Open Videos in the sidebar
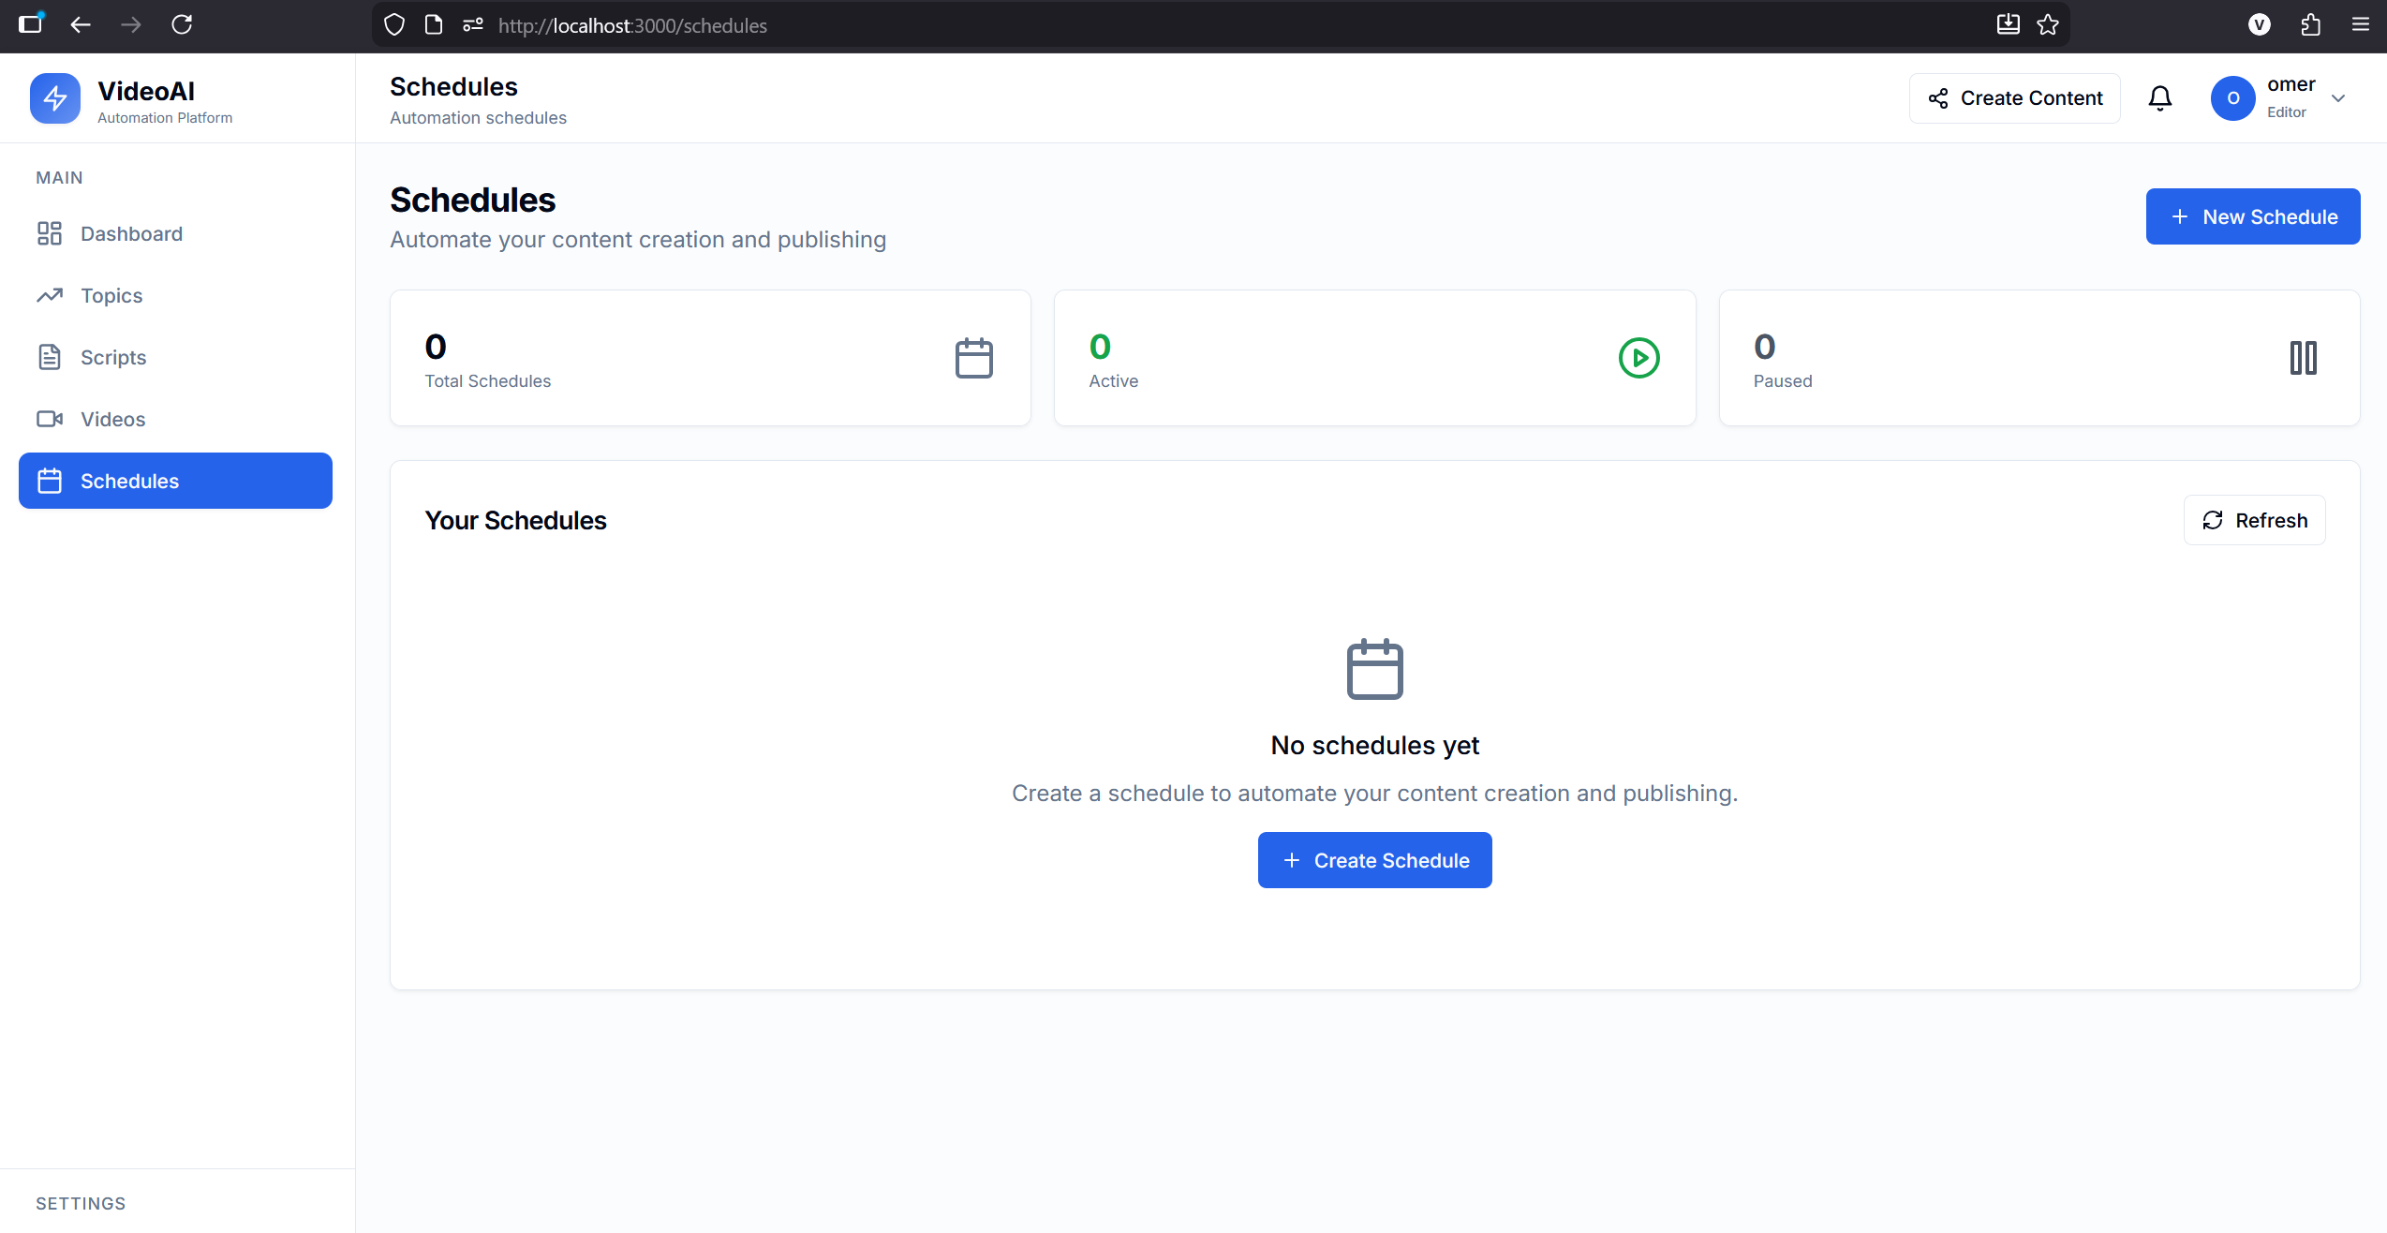This screenshot has height=1233, width=2387. (176, 419)
